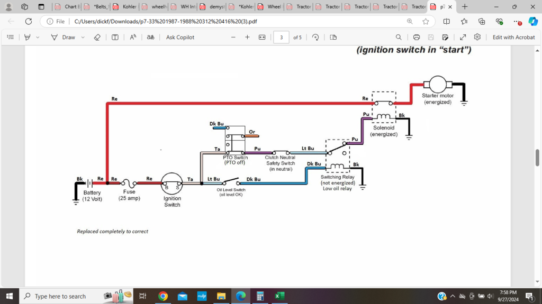Click the Read aloud icon
Viewport: 542px width, 304px height.
133,38
